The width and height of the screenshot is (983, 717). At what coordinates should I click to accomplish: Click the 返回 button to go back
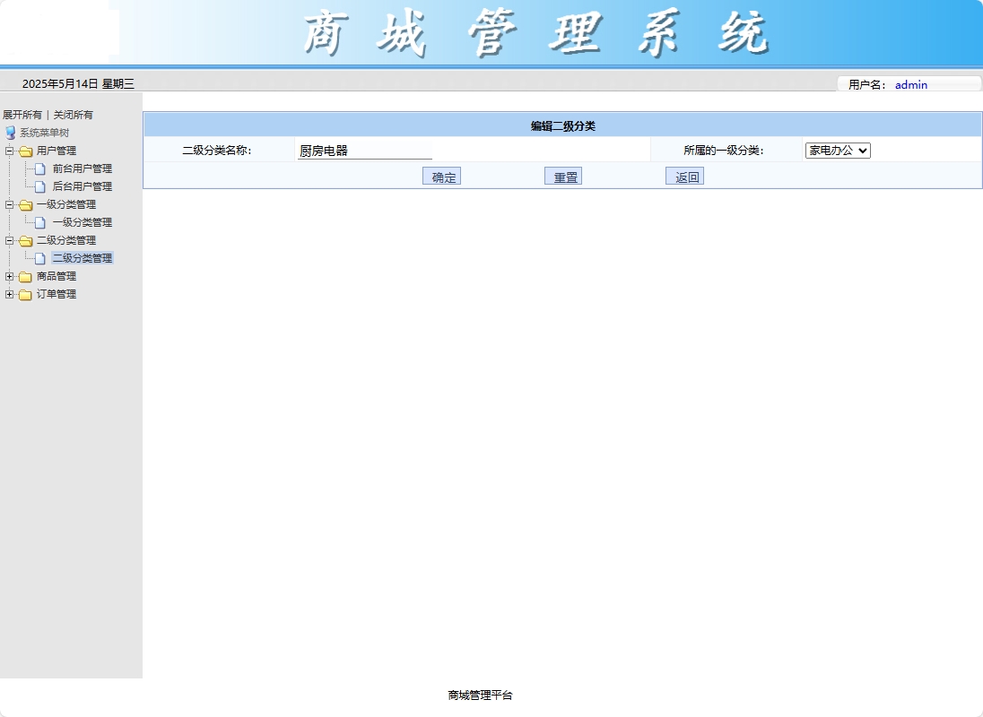point(684,176)
